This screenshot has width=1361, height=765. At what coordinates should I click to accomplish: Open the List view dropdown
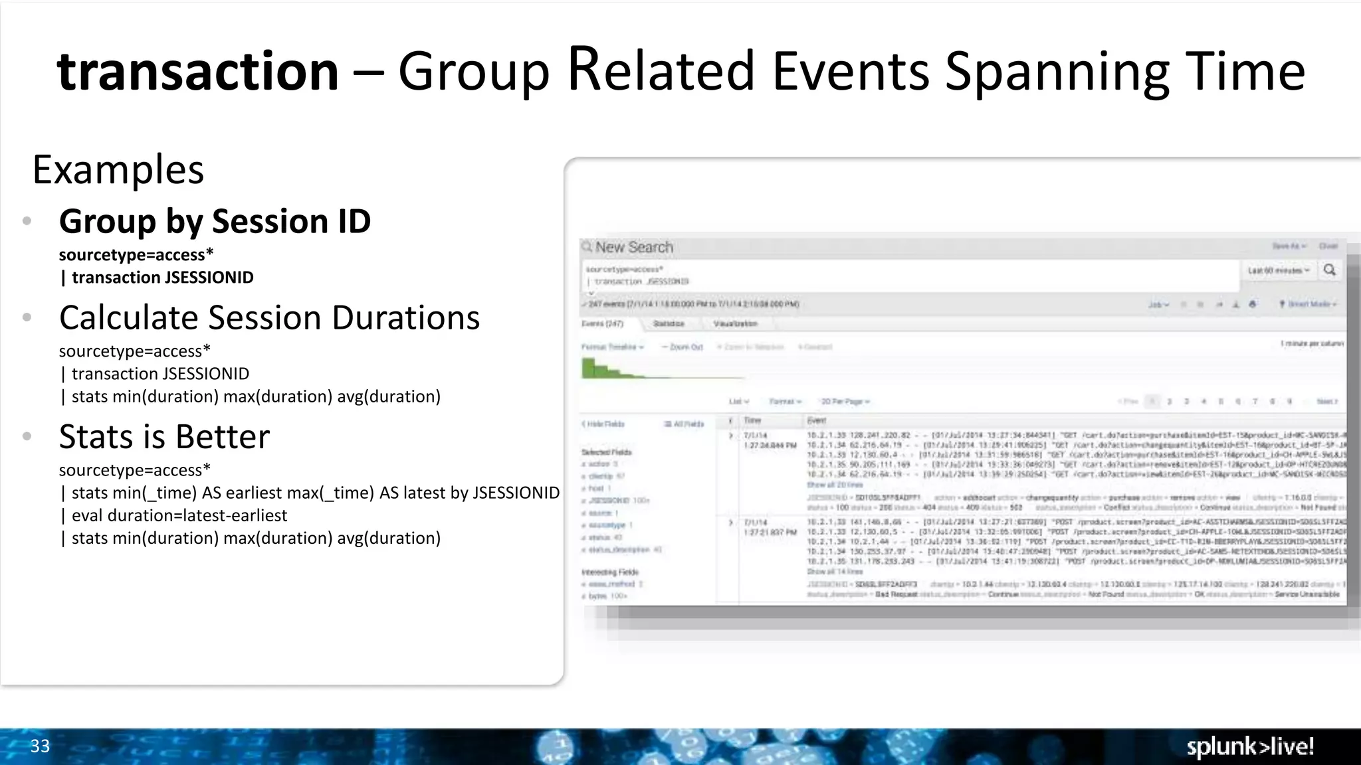(738, 401)
